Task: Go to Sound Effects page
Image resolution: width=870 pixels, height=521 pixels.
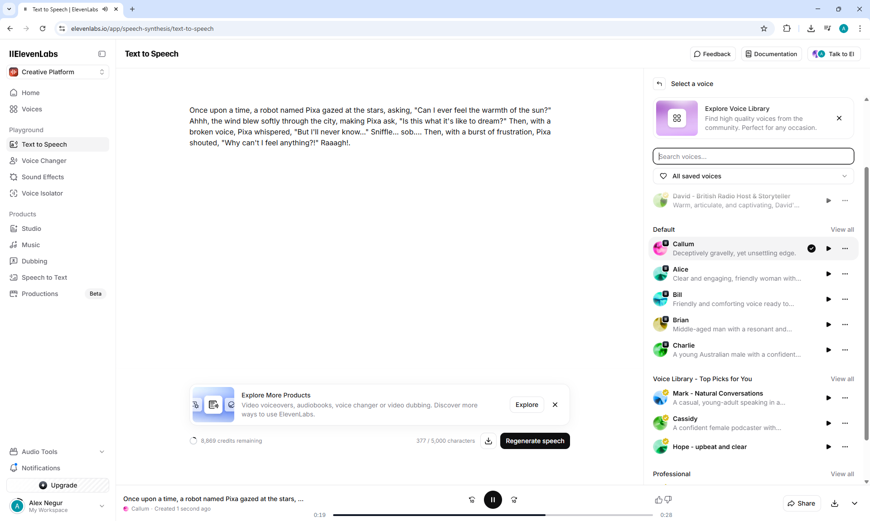Action: 43,177
